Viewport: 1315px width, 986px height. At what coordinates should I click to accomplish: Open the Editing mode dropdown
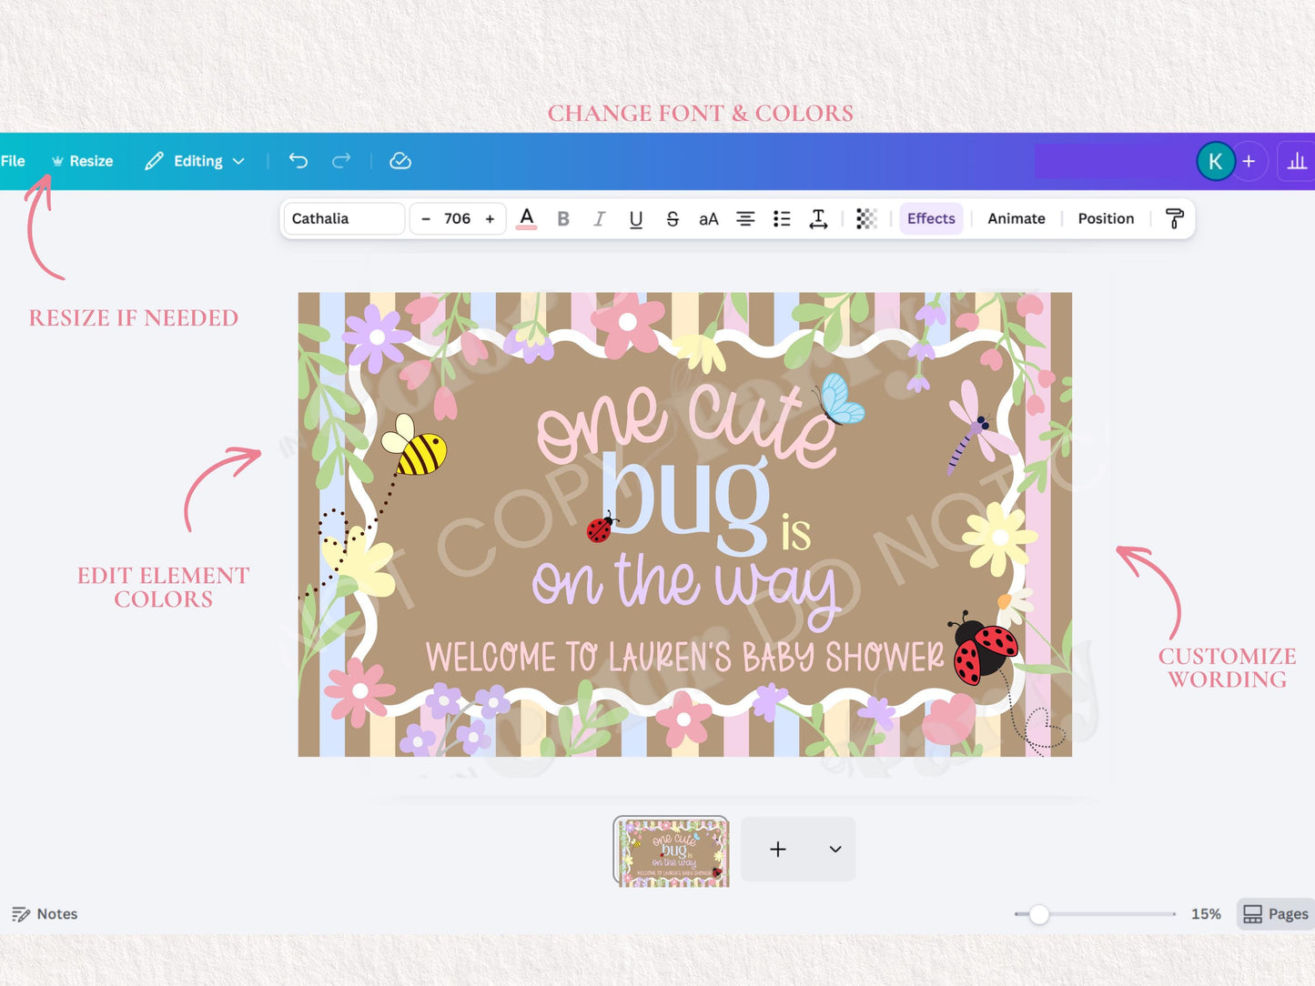point(195,161)
